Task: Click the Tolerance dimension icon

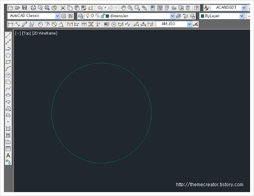Action: tap(107, 24)
